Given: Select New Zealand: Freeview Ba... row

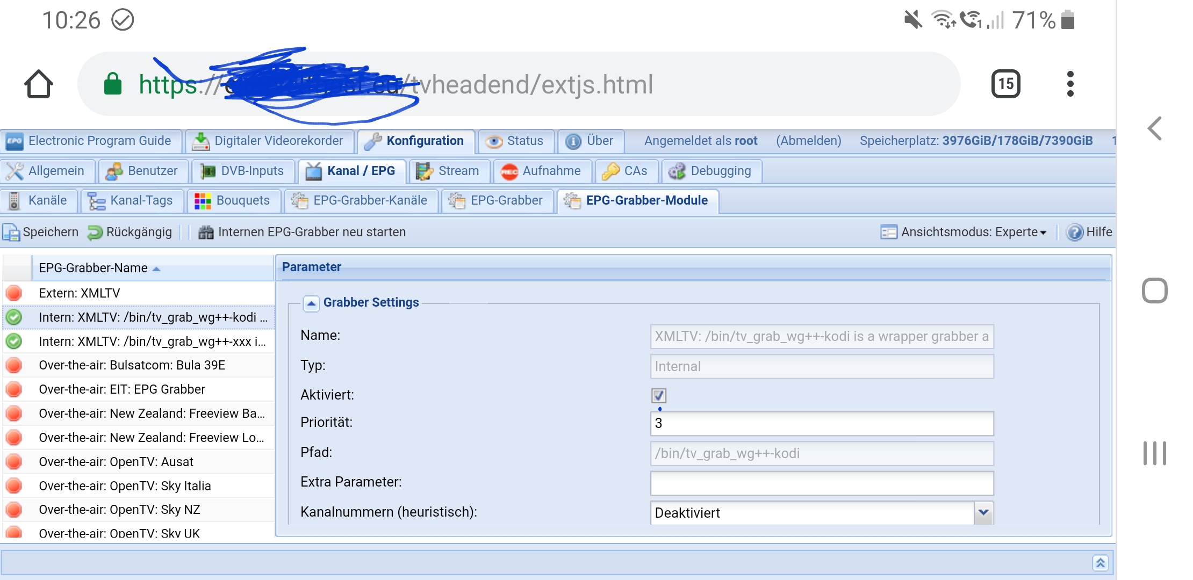Looking at the screenshot, I should click(x=139, y=414).
